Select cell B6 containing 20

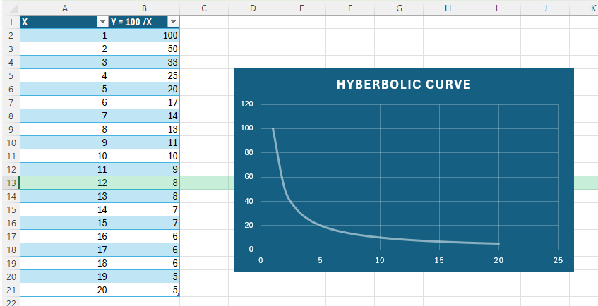tap(144, 89)
